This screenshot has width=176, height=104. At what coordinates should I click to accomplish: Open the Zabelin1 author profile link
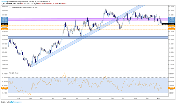tap(3, 2)
